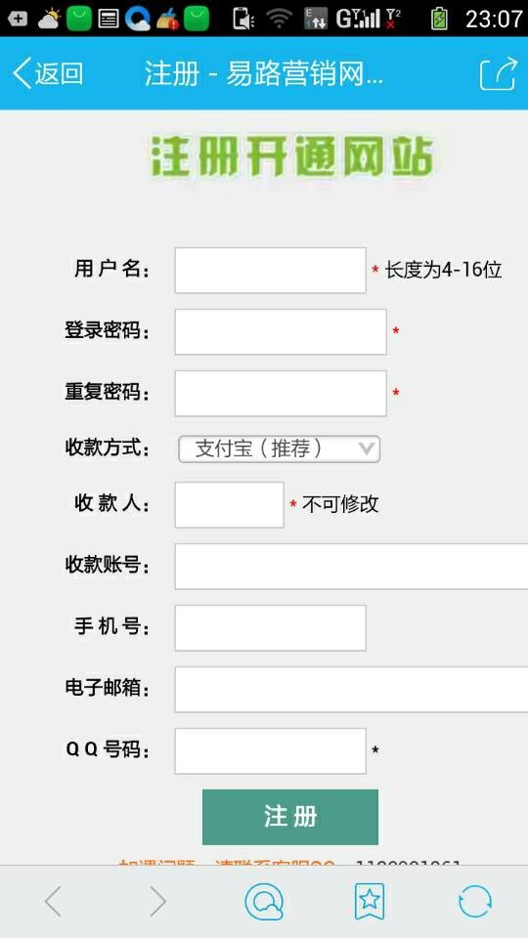The height and width of the screenshot is (938, 528).
Task: Bookmark the page with the star icon
Action: coord(370,901)
